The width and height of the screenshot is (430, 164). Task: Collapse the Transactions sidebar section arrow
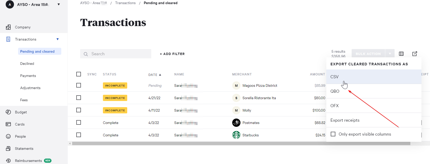point(58,39)
